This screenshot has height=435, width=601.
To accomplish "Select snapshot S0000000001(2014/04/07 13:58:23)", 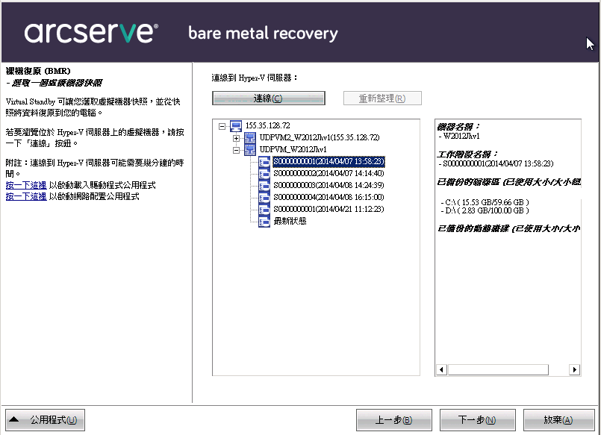I will [x=328, y=161].
